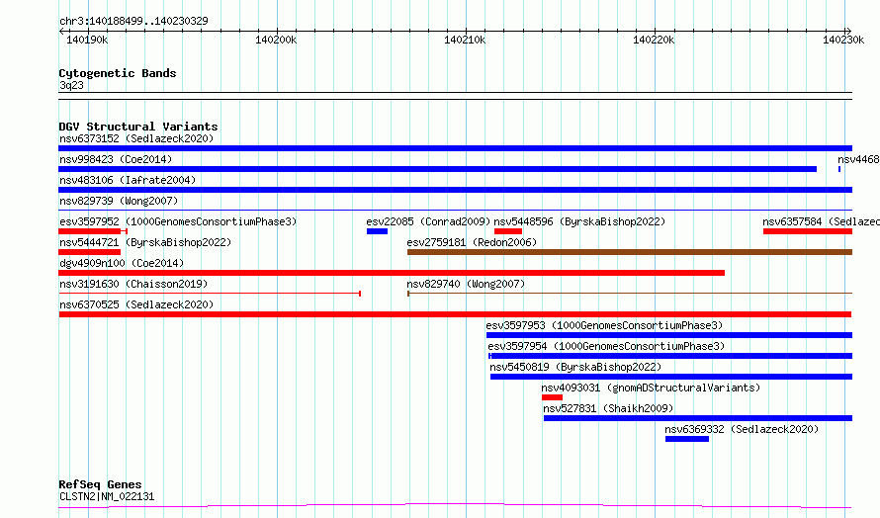
Task: Click the magenta CLSTN2 gene line
Action: [x=455, y=506]
